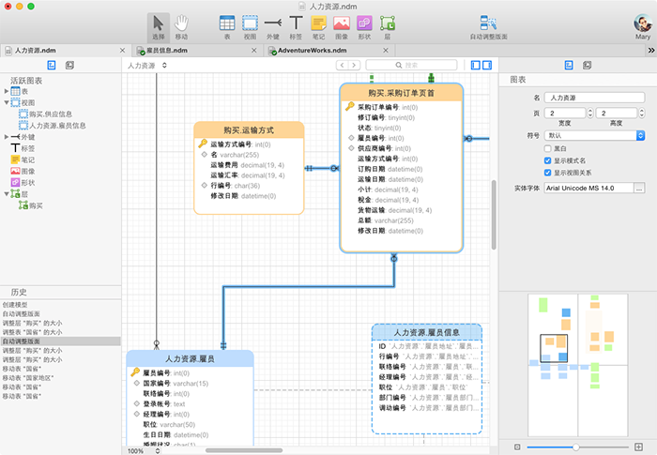This screenshot has height=455, width=657.
Task: Go back with the left navigation arrow
Action: tap(343, 65)
